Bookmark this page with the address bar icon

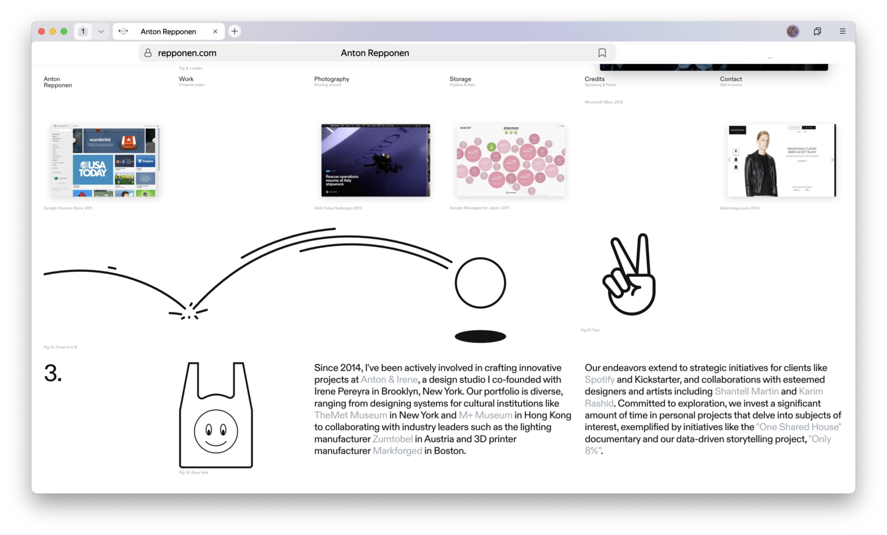point(602,53)
